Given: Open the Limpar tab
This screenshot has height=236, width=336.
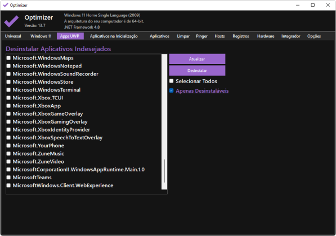Looking at the screenshot, I should [183, 36].
